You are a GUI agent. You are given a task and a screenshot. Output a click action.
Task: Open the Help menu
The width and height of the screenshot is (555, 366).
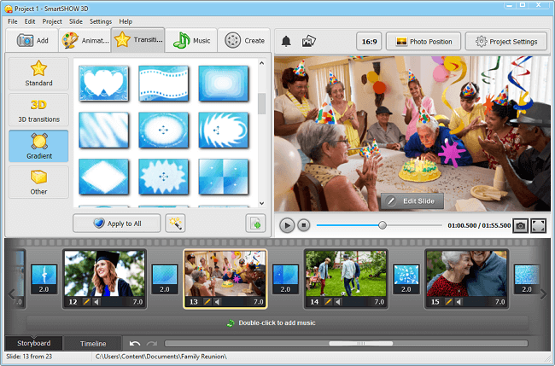[x=126, y=21]
